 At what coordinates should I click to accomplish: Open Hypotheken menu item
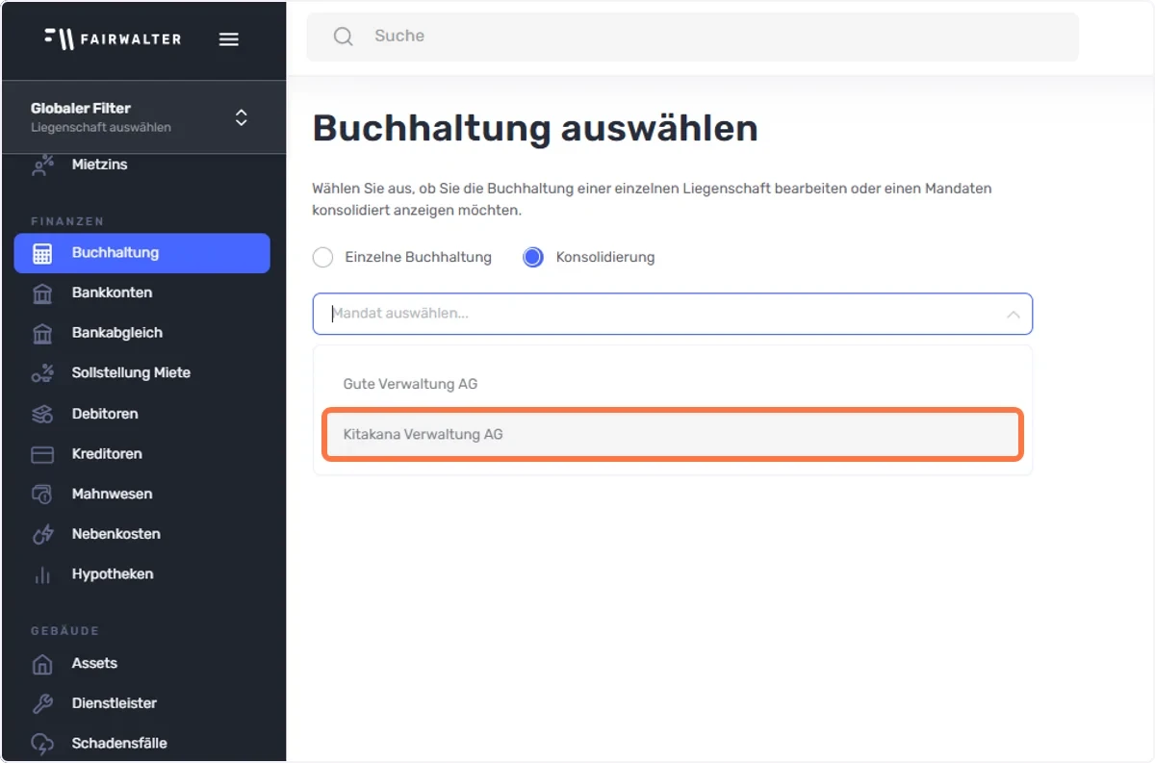pos(142,574)
